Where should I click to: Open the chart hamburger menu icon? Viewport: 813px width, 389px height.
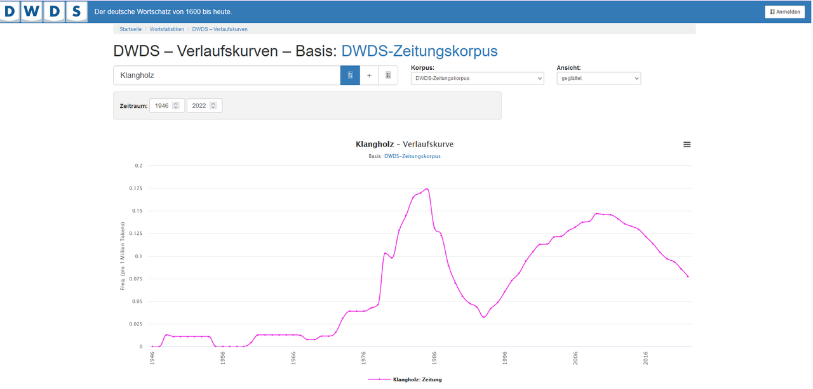687,145
